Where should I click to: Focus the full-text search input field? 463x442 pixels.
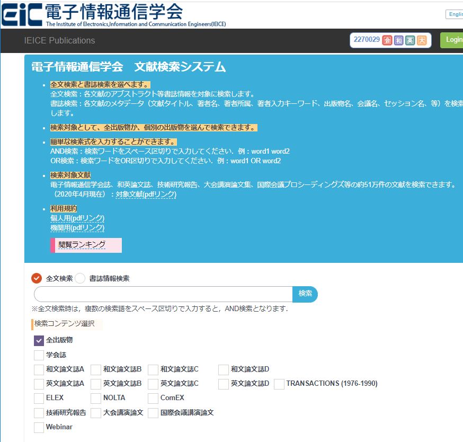click(x=163, y=294)
